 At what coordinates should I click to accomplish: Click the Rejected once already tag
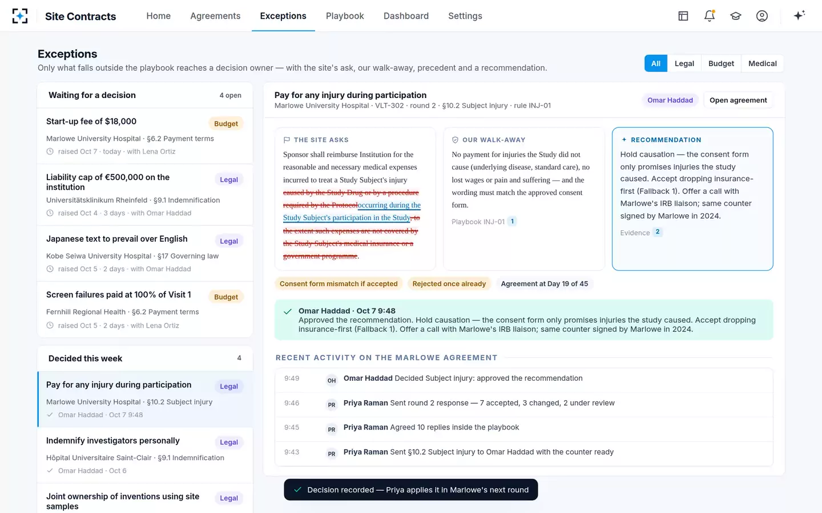[449, 284]
